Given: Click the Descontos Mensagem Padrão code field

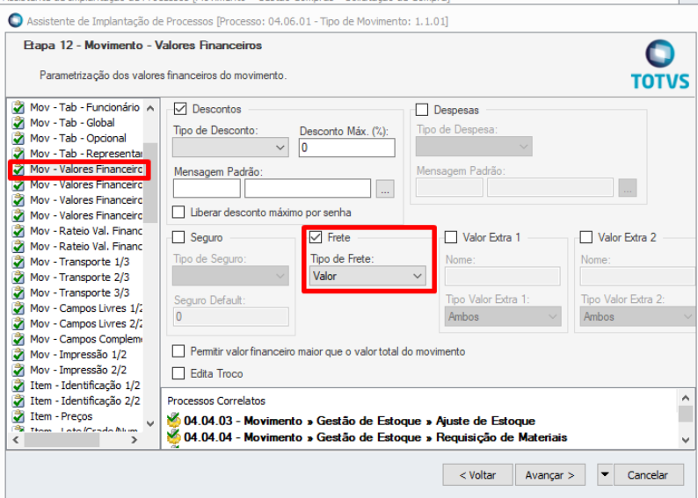Looking at the screenshot, I should click(x=207, y=189).
